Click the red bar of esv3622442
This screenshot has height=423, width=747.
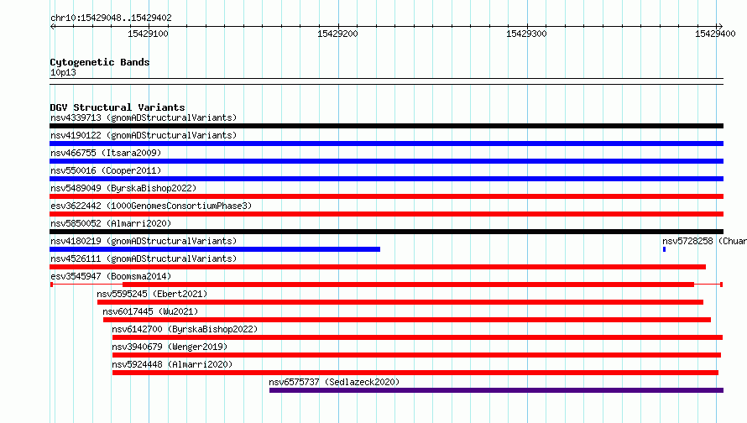coord(386,214)
